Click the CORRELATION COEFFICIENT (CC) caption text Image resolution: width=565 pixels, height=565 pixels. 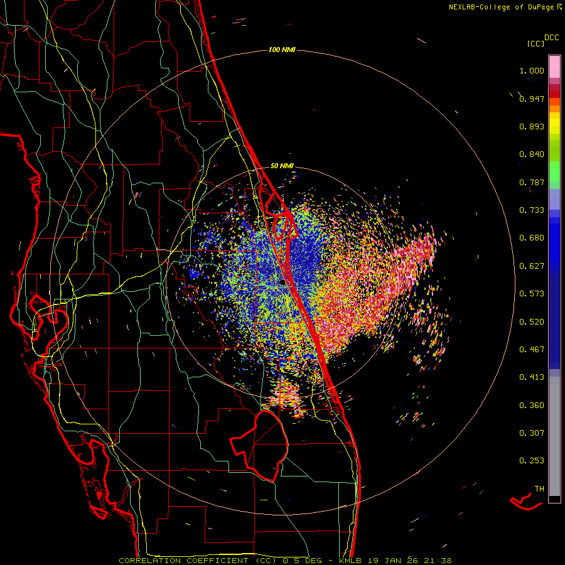[x=198, y=561]
